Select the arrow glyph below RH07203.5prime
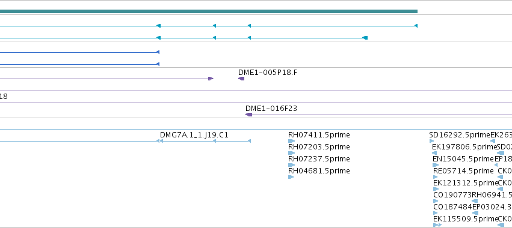The width and height of the screenshot is (512, 228). pyautogui.click(x=291, y=153)
